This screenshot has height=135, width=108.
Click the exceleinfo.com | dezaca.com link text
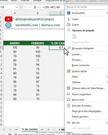tap(38, 25)
